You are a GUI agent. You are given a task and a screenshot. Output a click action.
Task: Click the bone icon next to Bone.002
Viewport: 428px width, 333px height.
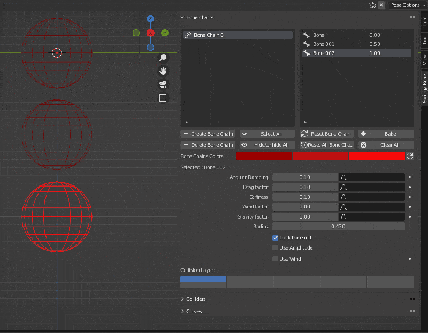pyautogui.click(x=307, y=53)
